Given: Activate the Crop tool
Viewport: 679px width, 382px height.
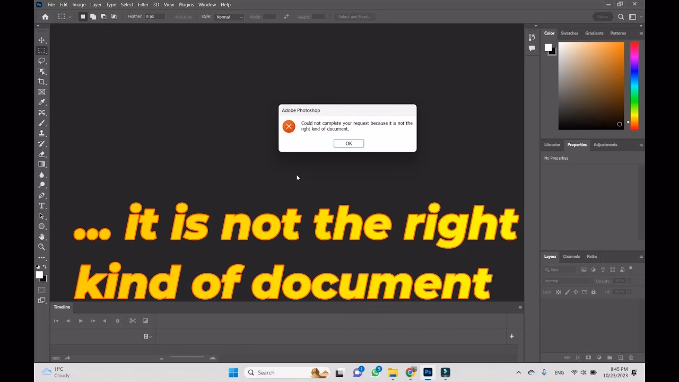Looking at the screenshot, I should pyautogui.click(x=42, y=81).
